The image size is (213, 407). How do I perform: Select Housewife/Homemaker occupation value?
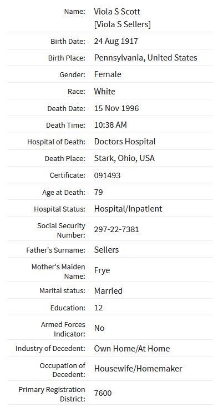click(x=138, y=369)
